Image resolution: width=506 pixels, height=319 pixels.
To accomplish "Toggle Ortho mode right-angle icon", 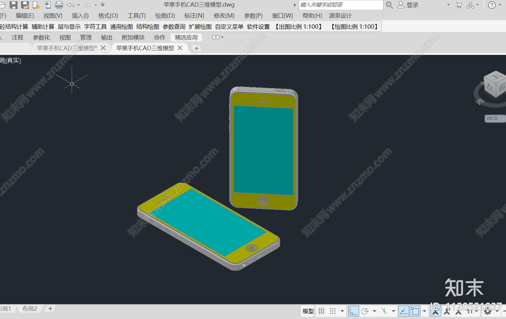I will click(x=354, y=311).
